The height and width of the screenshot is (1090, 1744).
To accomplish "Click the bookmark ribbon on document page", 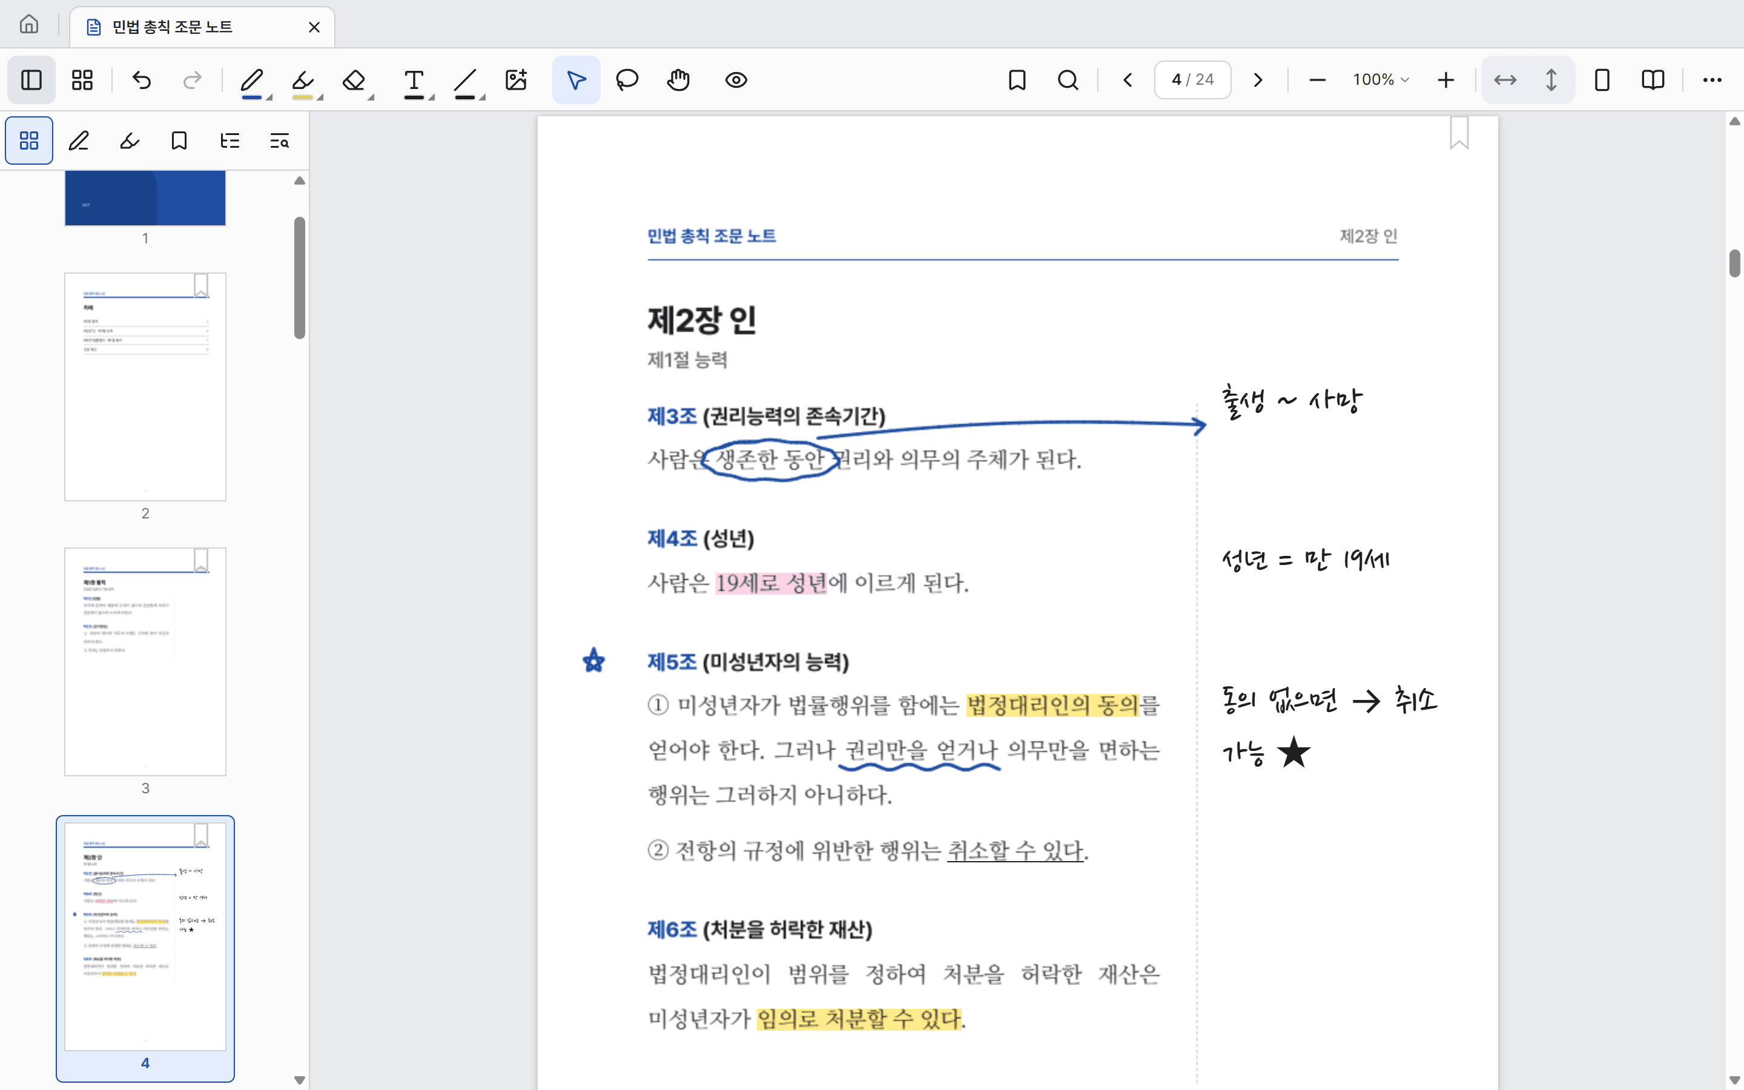I will (x=1459, y=133).
